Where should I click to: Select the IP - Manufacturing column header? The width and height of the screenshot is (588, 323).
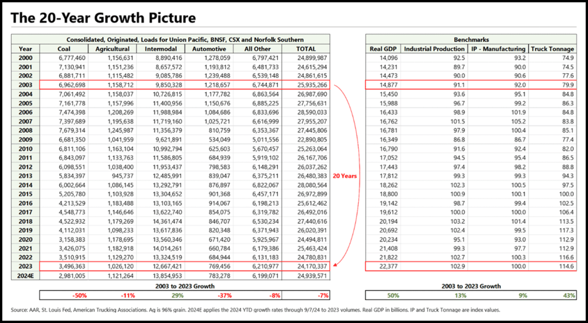[x=498, y=49]
